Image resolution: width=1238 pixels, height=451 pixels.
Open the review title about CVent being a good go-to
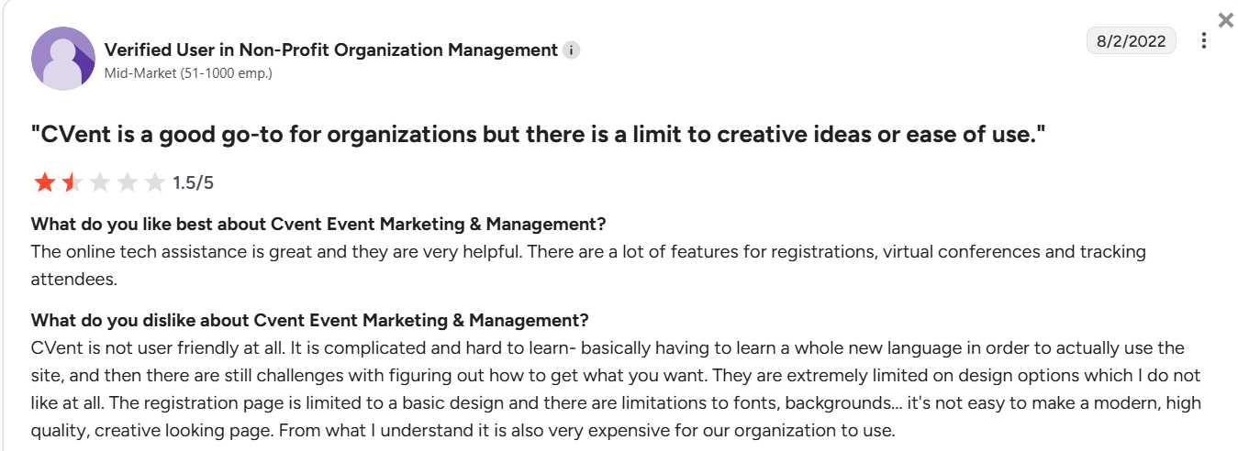(x=539, y=135)
